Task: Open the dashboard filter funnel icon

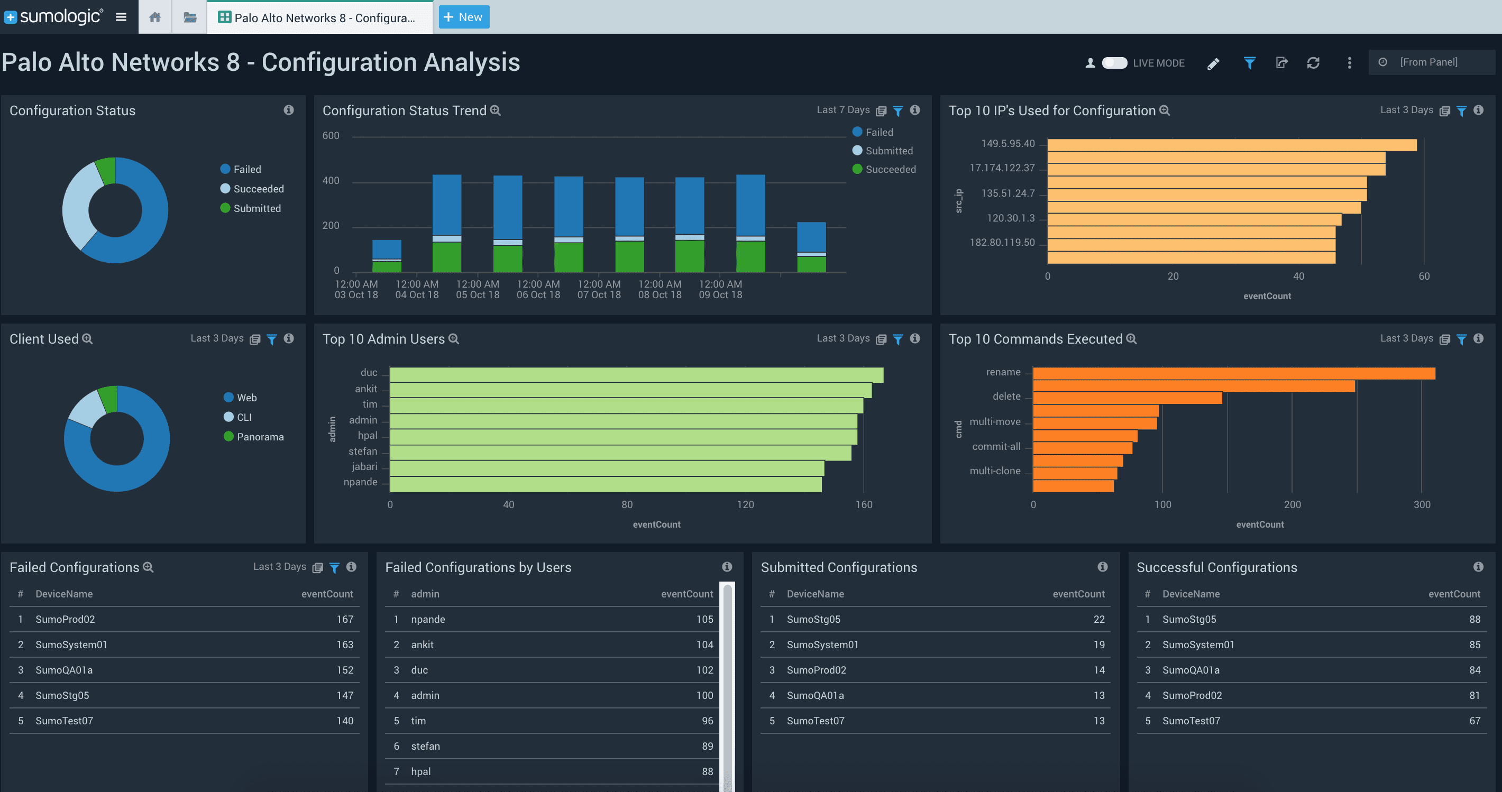Action: pyautogui.click(x=1249, y=63)
